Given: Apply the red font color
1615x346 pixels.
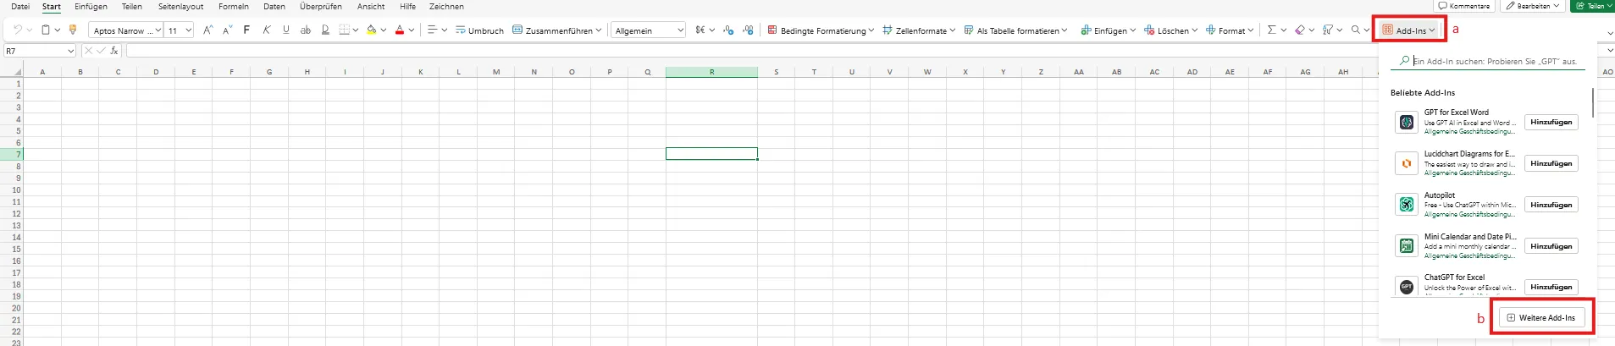Looking at the screenshot, I should point(400,30).
